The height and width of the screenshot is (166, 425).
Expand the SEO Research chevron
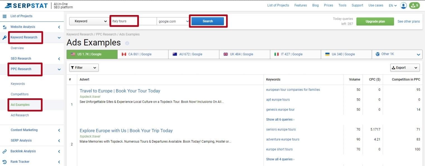(x=59, y=59)
